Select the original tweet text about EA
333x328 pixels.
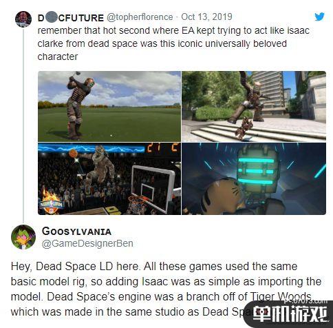(173, 43)
